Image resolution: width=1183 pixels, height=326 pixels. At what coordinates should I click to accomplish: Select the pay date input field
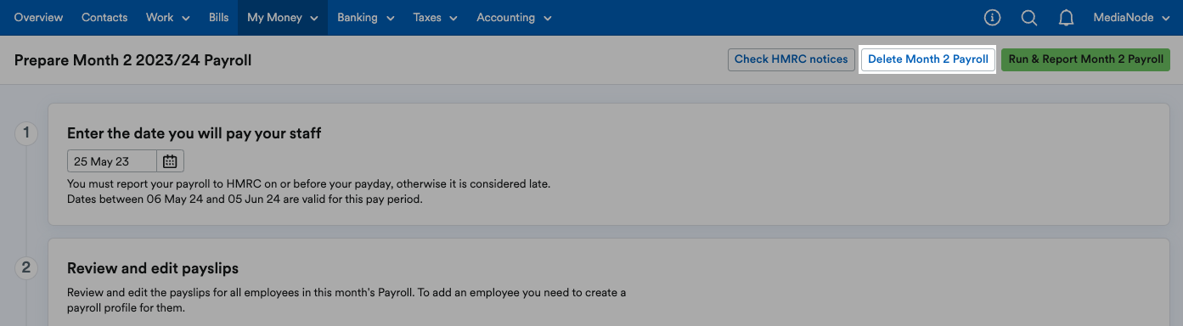point(112,161)
